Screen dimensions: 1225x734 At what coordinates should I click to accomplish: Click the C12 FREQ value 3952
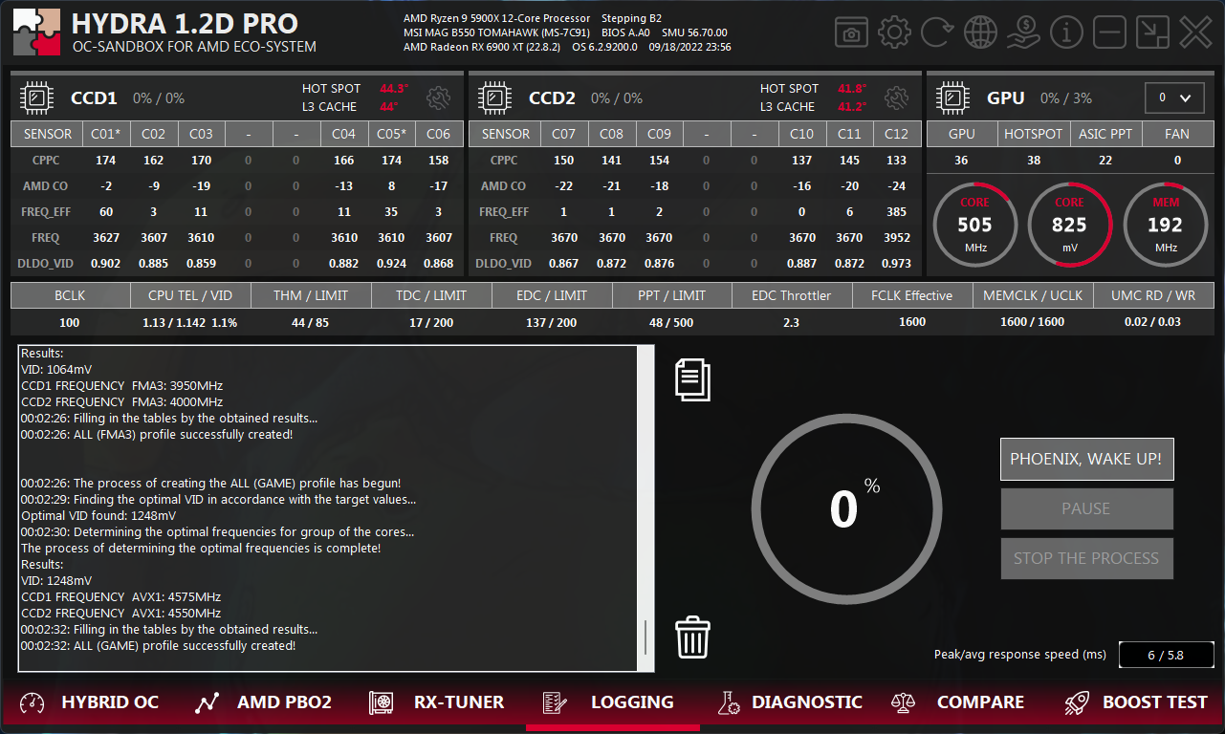click(x=896, y=237)
